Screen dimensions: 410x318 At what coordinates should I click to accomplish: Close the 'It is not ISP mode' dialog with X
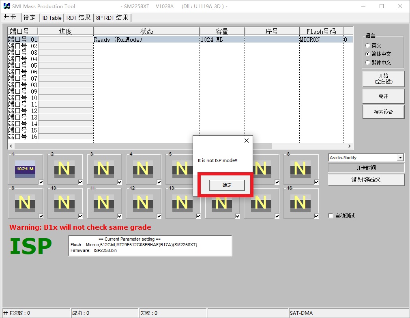246,141
